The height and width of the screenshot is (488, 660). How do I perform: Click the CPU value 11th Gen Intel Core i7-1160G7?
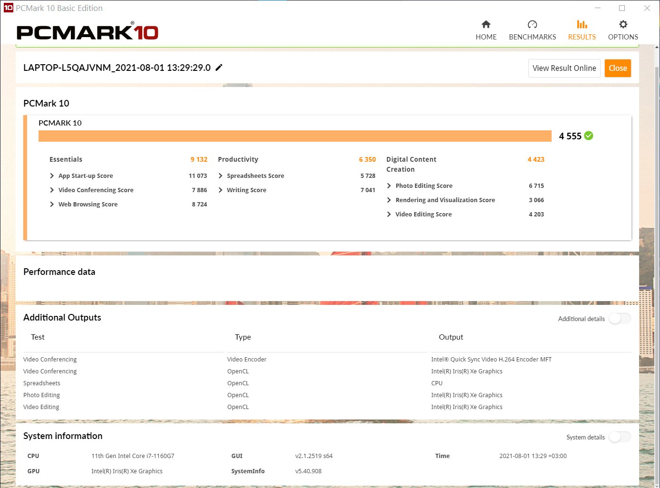pyautogui.click(x=133, y=456)
